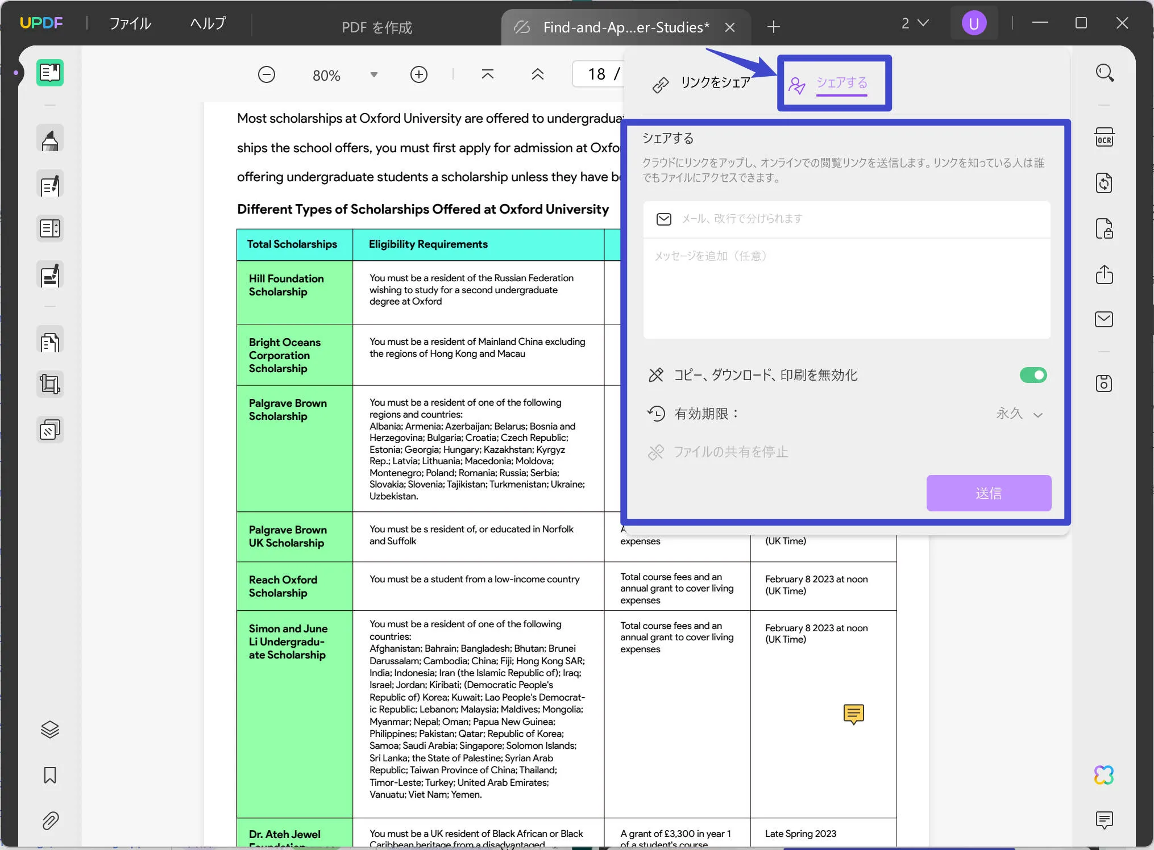Viewport: 1154px width, 850px height.
Task: Focus the optional message text area
Action: [x=846, y=288]
